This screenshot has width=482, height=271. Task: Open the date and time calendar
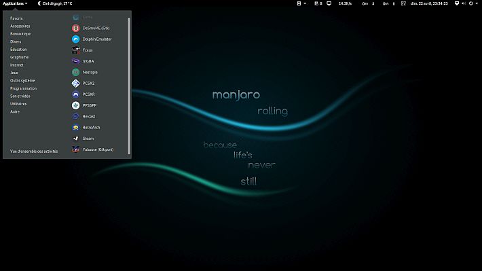pyautogui.click(x=429, y=3)
